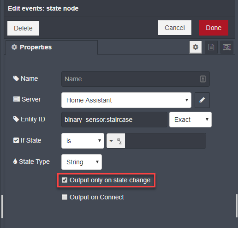Image resolution: width=238 pixels, height=228 pixels.
Task: Toggle Output only on state change
Action: [65, 180]
